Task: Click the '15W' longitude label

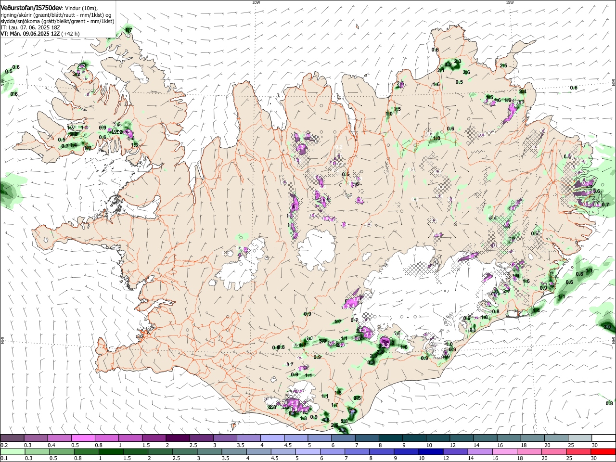Action: coord(510,2)
